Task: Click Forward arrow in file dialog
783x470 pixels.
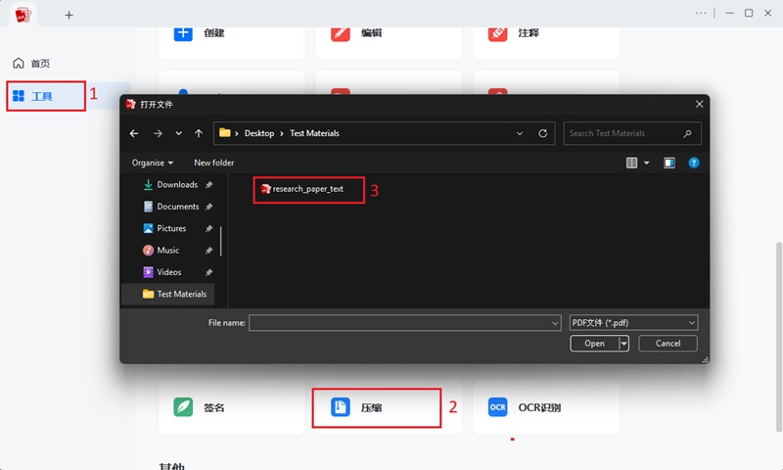Action: tap(158, 133)
